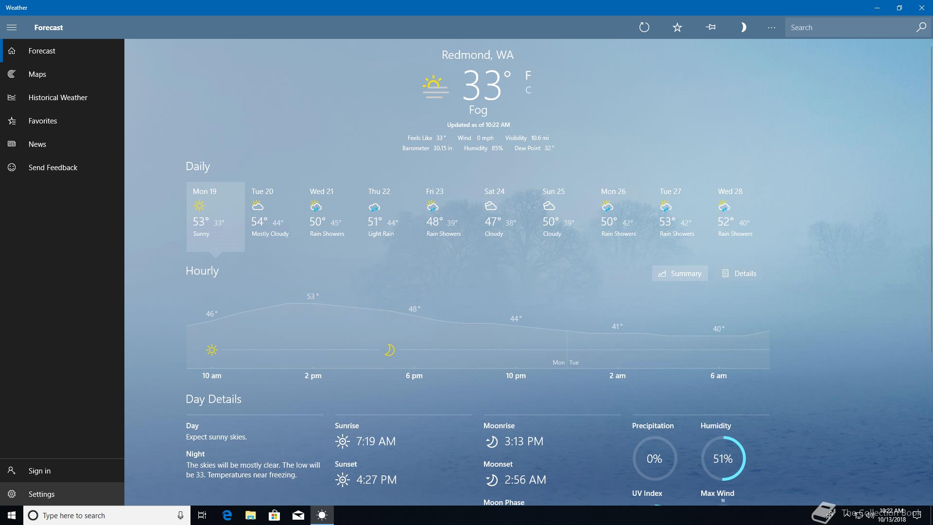Click the sunset sun icon
The image size is (933, 525).
343,480
